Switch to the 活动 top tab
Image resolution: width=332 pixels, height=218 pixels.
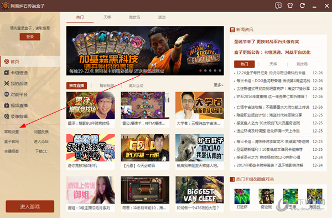(x=162, y=17)
